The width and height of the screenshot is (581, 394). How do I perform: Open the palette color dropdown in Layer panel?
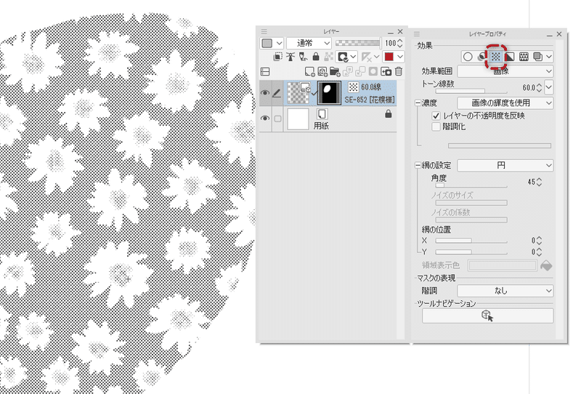[272, 44]
